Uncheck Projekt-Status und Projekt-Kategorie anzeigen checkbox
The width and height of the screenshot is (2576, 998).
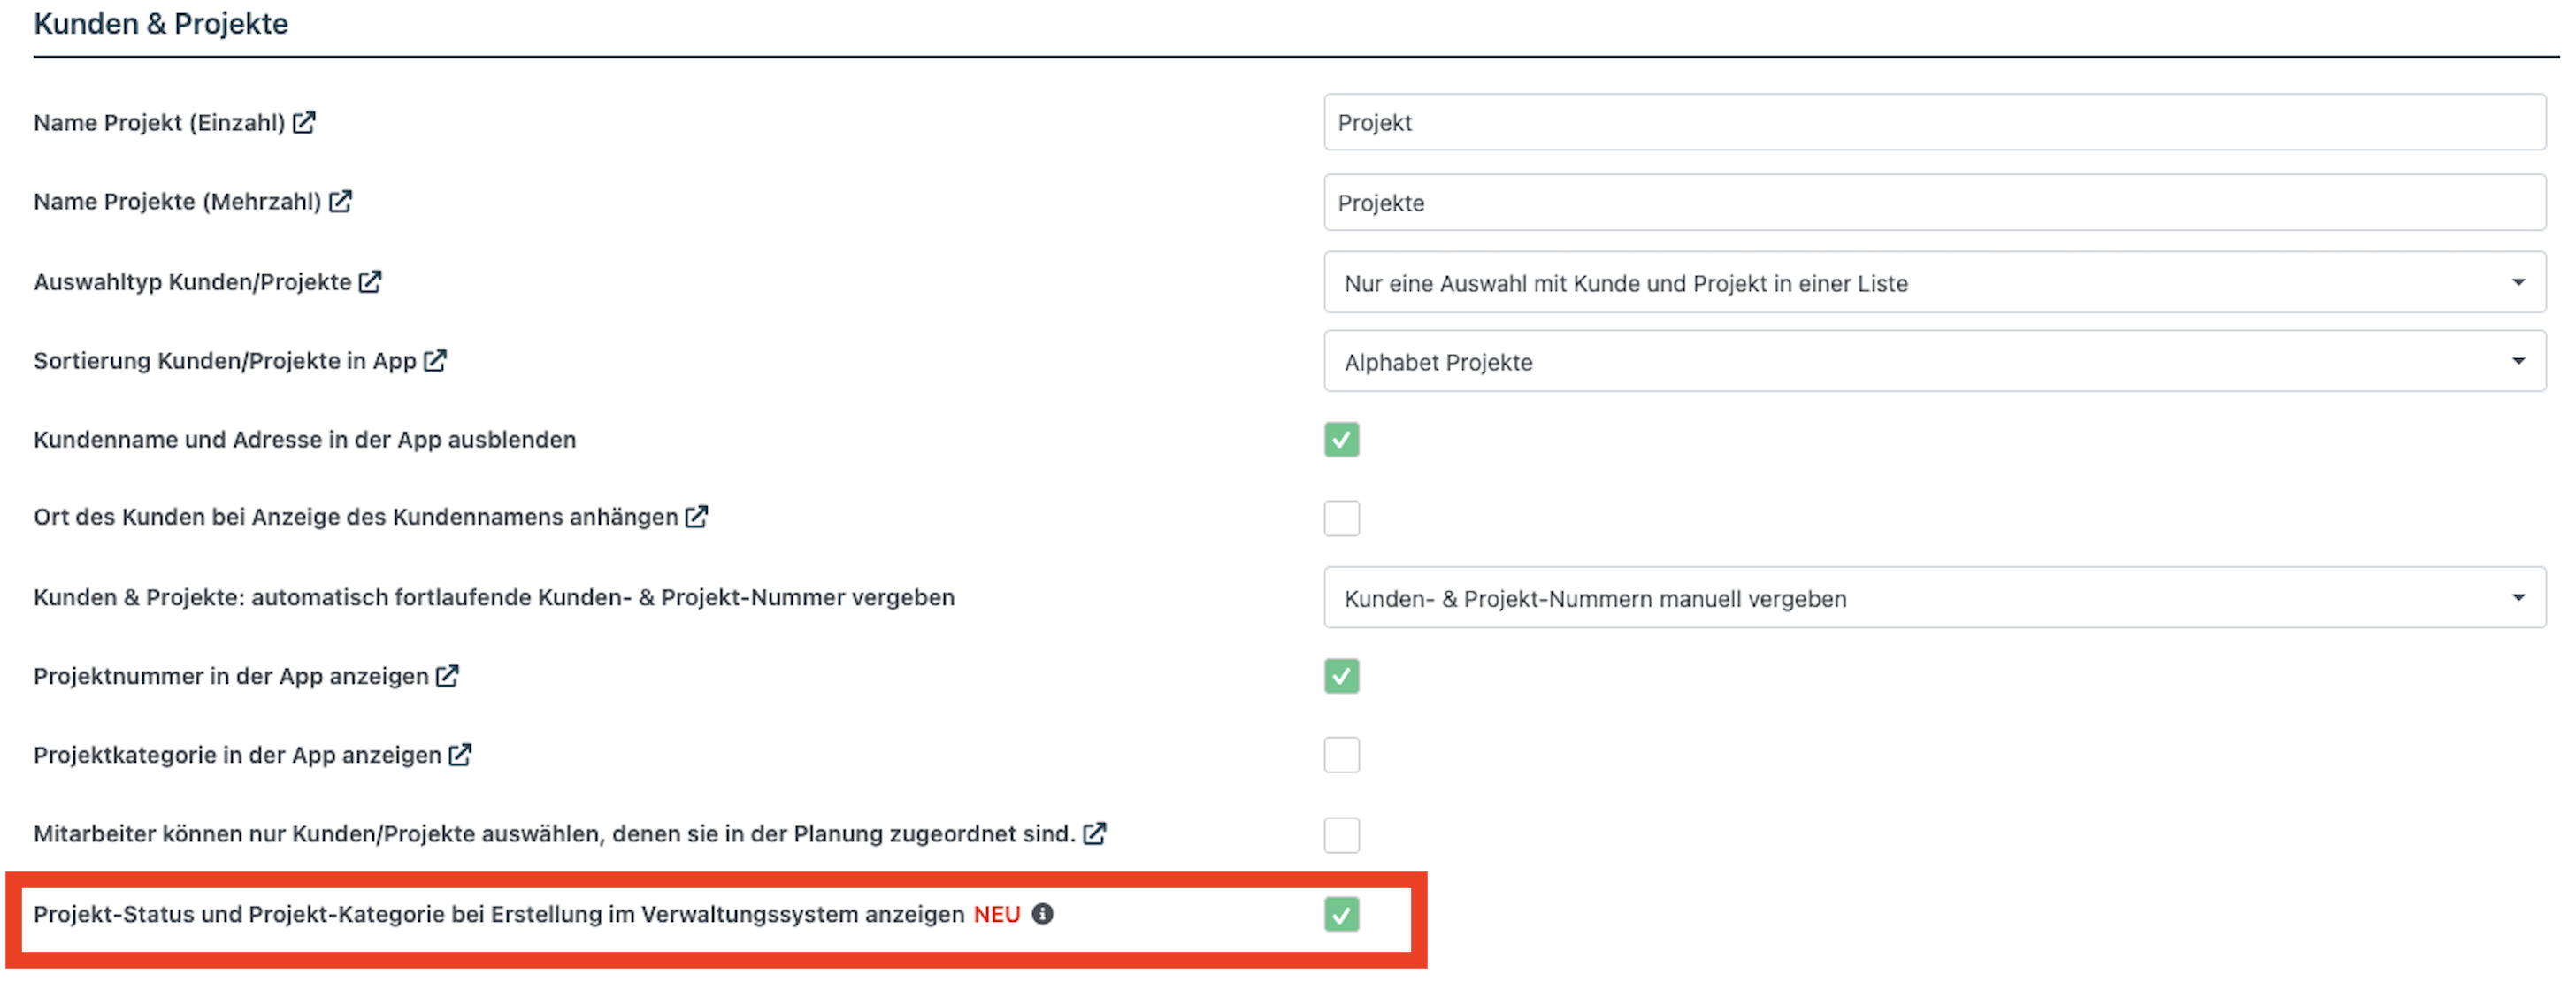tap(1341, 914)
